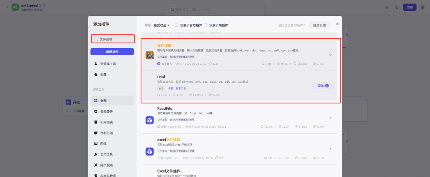Click the info icon beside text2xmind
430x177 pixels.
pos(40,5)
